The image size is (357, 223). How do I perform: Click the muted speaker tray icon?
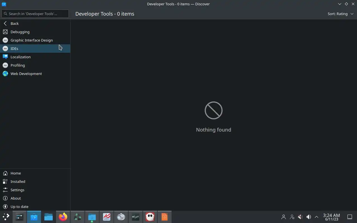pyautogui.click(x=300, y=217)
